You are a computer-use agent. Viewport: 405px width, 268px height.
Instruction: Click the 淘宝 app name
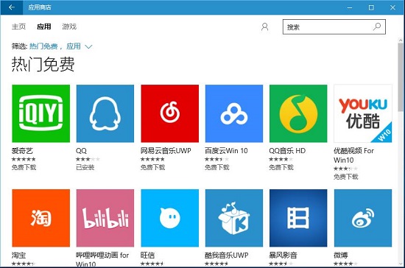18,255
